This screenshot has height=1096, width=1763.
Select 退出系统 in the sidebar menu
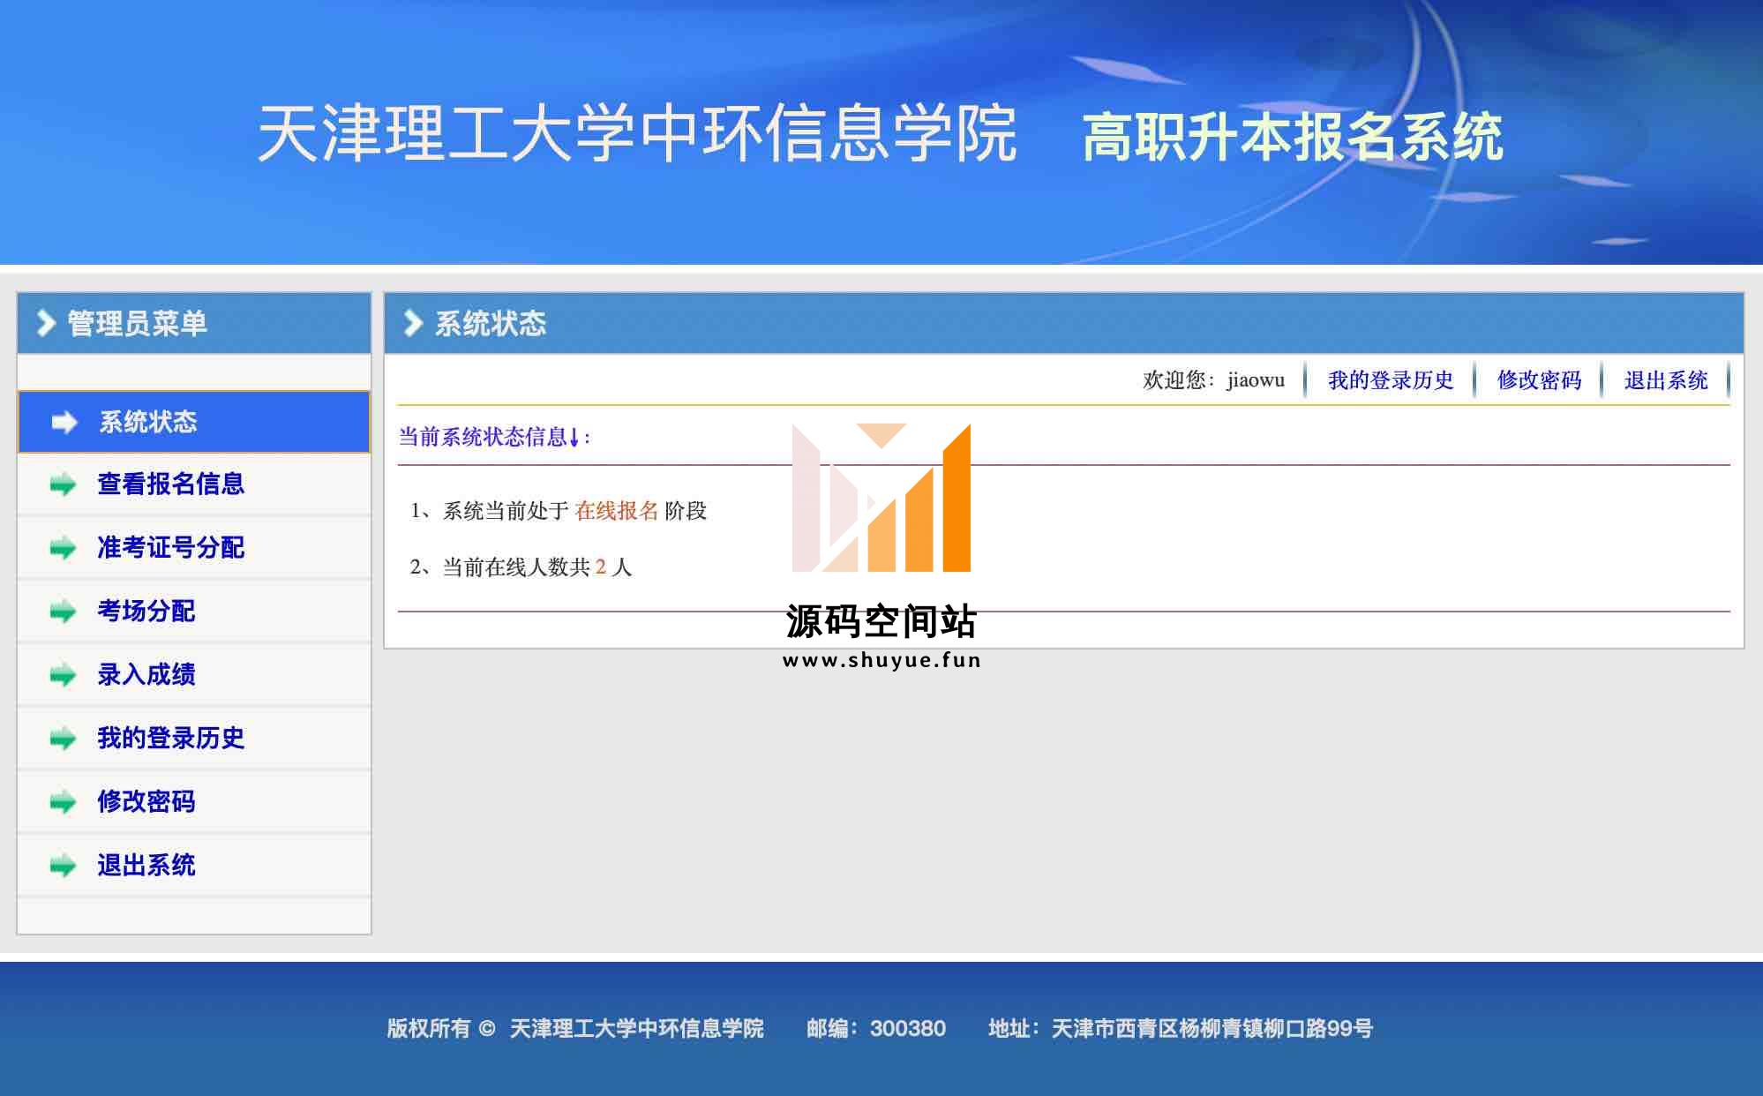click(x=194, y=866)
